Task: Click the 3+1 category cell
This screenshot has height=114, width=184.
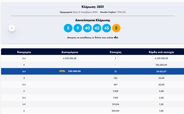Action: (x=24, y=84)
